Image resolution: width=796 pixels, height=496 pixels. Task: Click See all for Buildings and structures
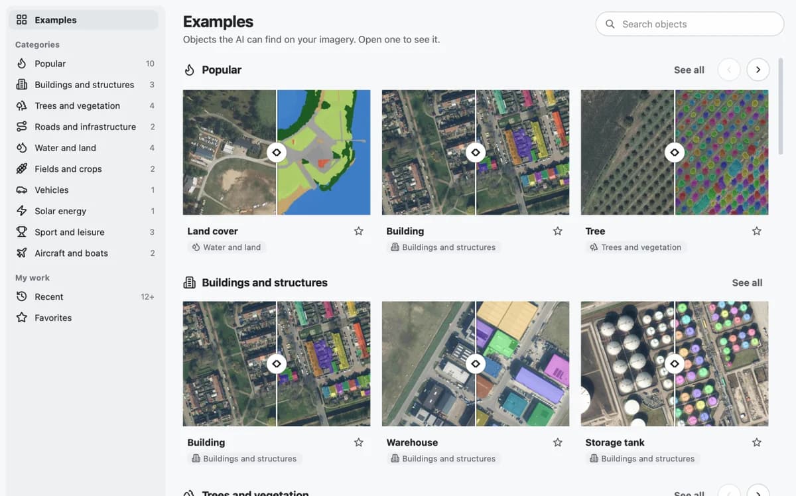pyautogui.click(x=748, y=282)
